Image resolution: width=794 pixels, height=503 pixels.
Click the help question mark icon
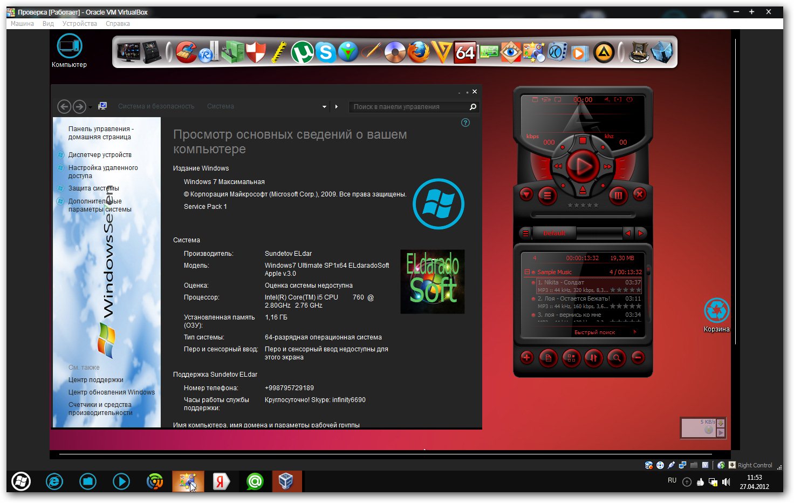[x=466, y=123]
